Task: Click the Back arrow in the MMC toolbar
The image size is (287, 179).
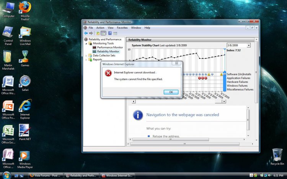Action: (86, 33)
